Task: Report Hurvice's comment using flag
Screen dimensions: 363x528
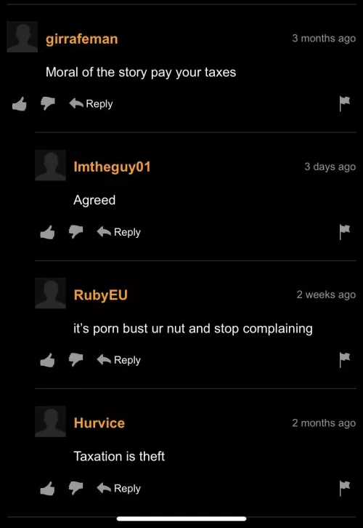Action: (x=345, y=488)
